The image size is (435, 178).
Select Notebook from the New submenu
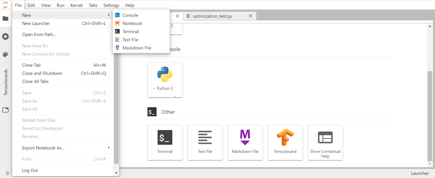click(x=132, y=23)
